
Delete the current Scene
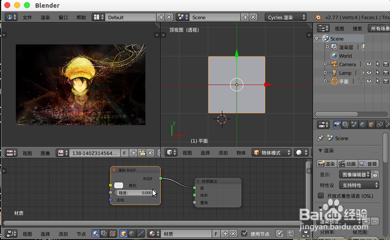tap(253, 17)
